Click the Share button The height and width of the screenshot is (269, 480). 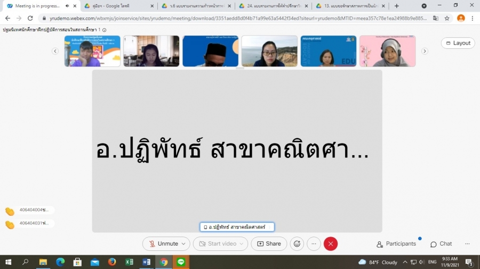click(x=269, y=244)
